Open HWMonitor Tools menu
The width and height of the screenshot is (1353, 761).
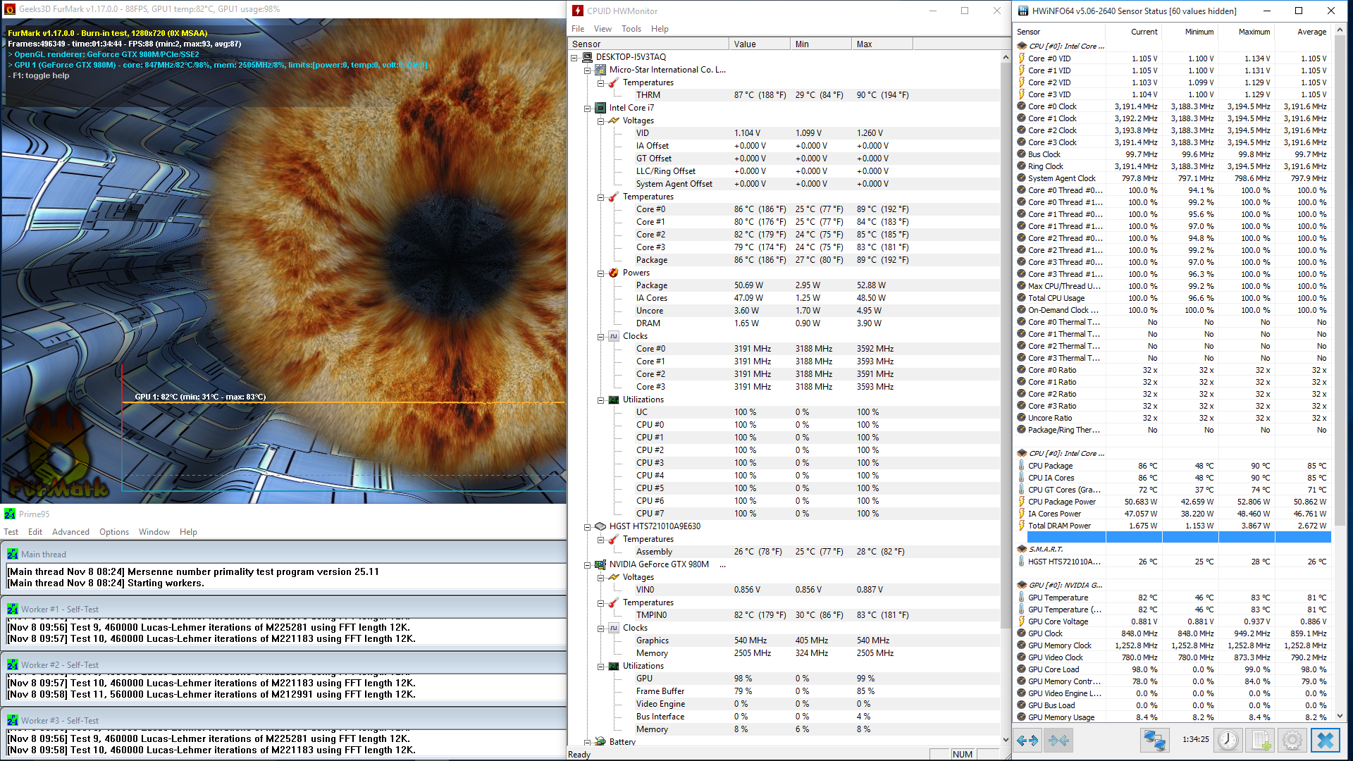(631, 29)
